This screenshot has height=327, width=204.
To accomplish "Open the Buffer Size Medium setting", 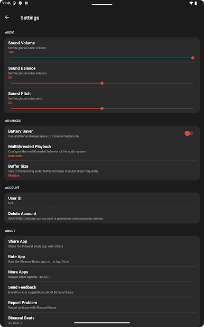I will (x=102, y=170).
